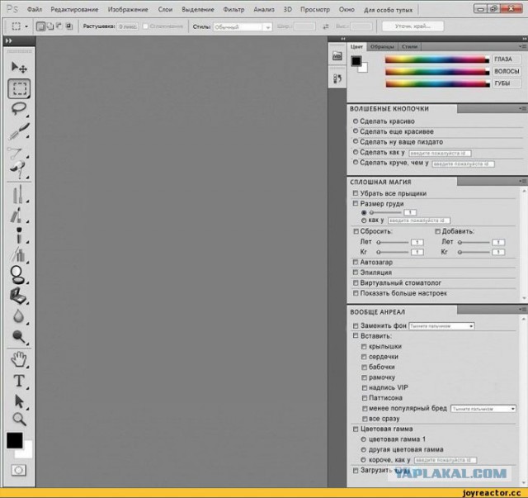Select the Move tool
The width and height of the screenshot is (528, 498).
click(19, 68)
